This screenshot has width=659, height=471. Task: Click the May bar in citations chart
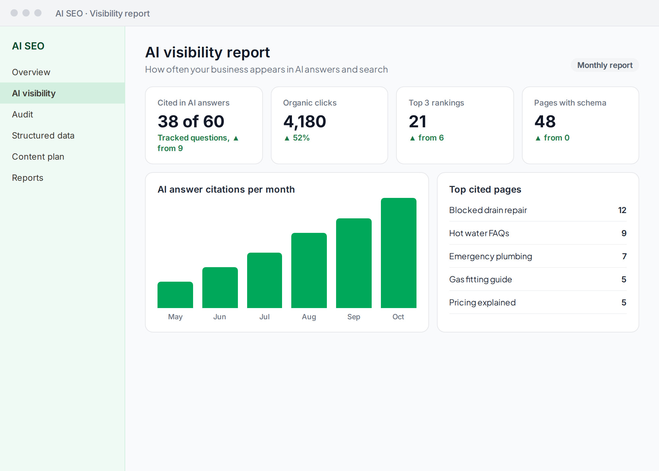pos(175,295)
